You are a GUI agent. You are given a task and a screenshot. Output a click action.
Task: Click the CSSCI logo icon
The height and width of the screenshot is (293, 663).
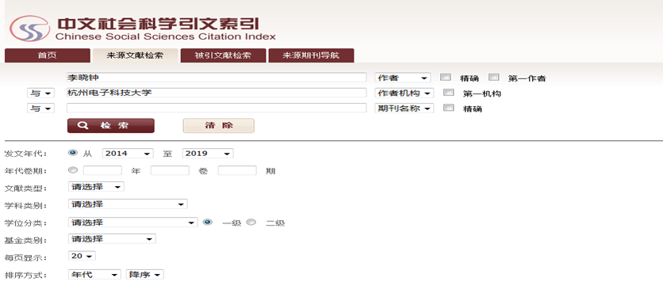[29, 29]
